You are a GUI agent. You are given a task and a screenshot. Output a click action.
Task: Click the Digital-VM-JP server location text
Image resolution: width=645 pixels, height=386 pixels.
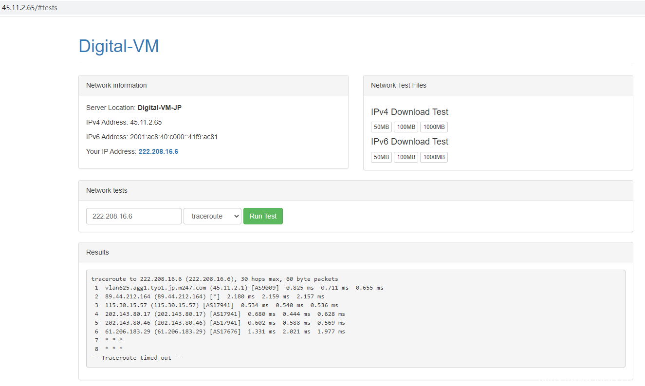(x=159, y=108)
